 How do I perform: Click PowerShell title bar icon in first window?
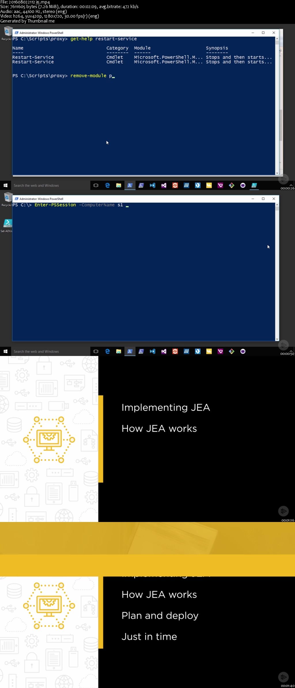click(x=17, y=33)
